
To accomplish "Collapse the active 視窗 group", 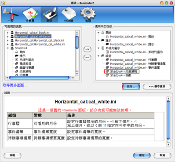I will pyautogui.click(x=98, y=56).
